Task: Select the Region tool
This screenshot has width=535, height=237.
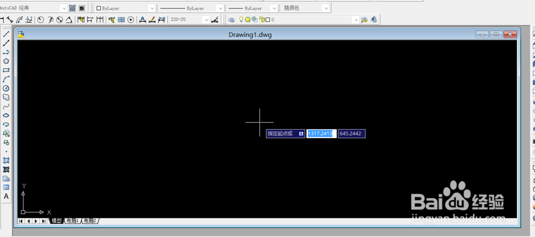Action: [x=6, y=178]
